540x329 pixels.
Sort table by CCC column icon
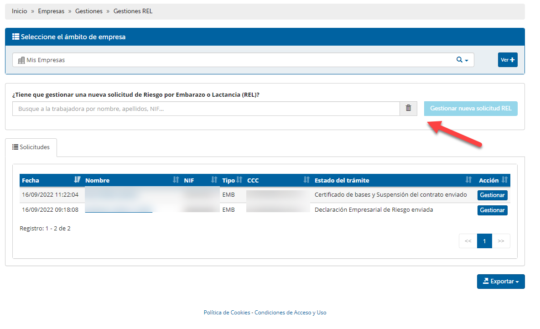tap(306, 180)
